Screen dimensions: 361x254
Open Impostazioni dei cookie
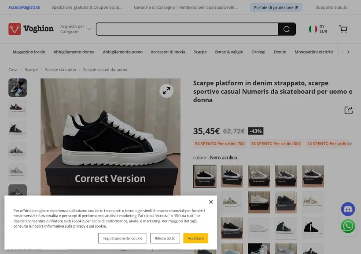point(122,238)
